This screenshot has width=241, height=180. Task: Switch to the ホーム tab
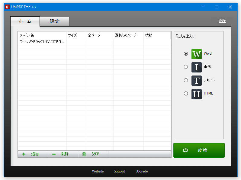click(25, 21)
